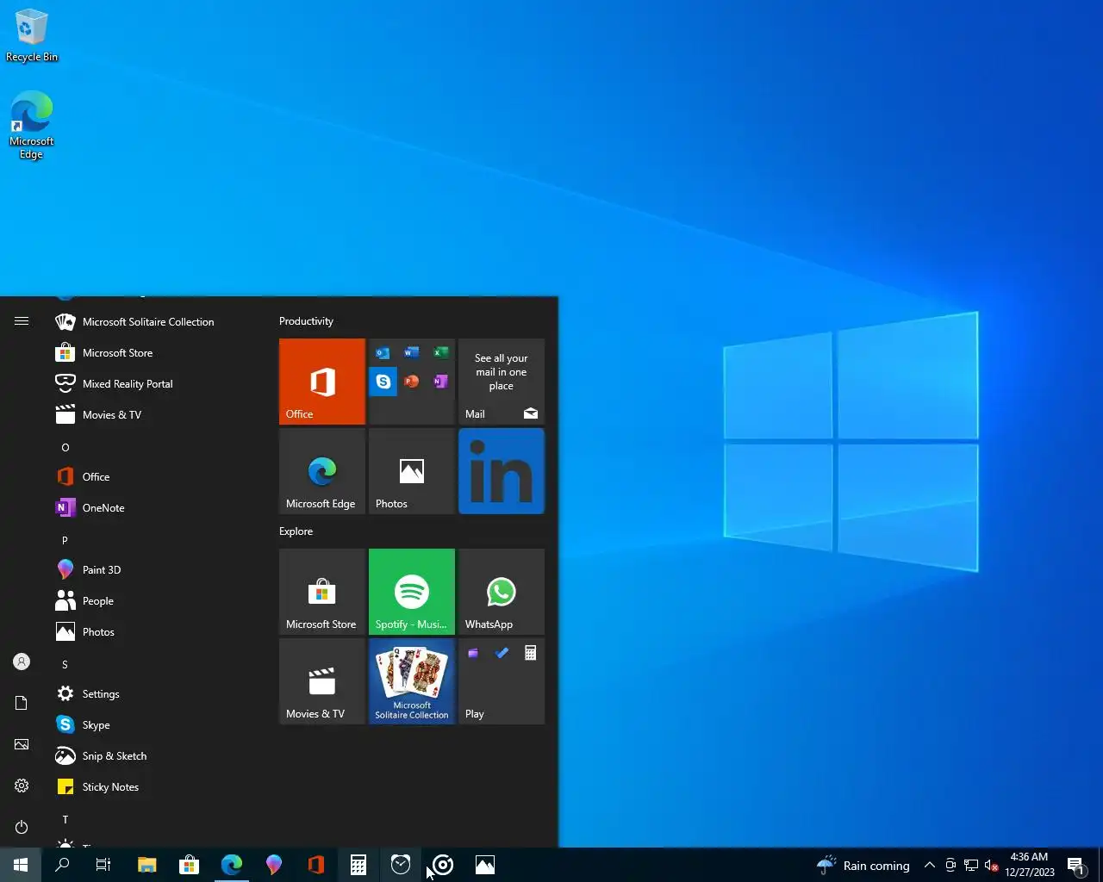The height and width of the screenshot is (882, 1103).
Task: Open the Mail live tile
Action: pyautogui.click(x=502, y=382)
